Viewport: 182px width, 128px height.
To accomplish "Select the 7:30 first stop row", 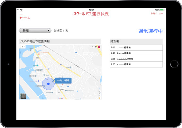I will pyautogui.click(x=136, y=47).
